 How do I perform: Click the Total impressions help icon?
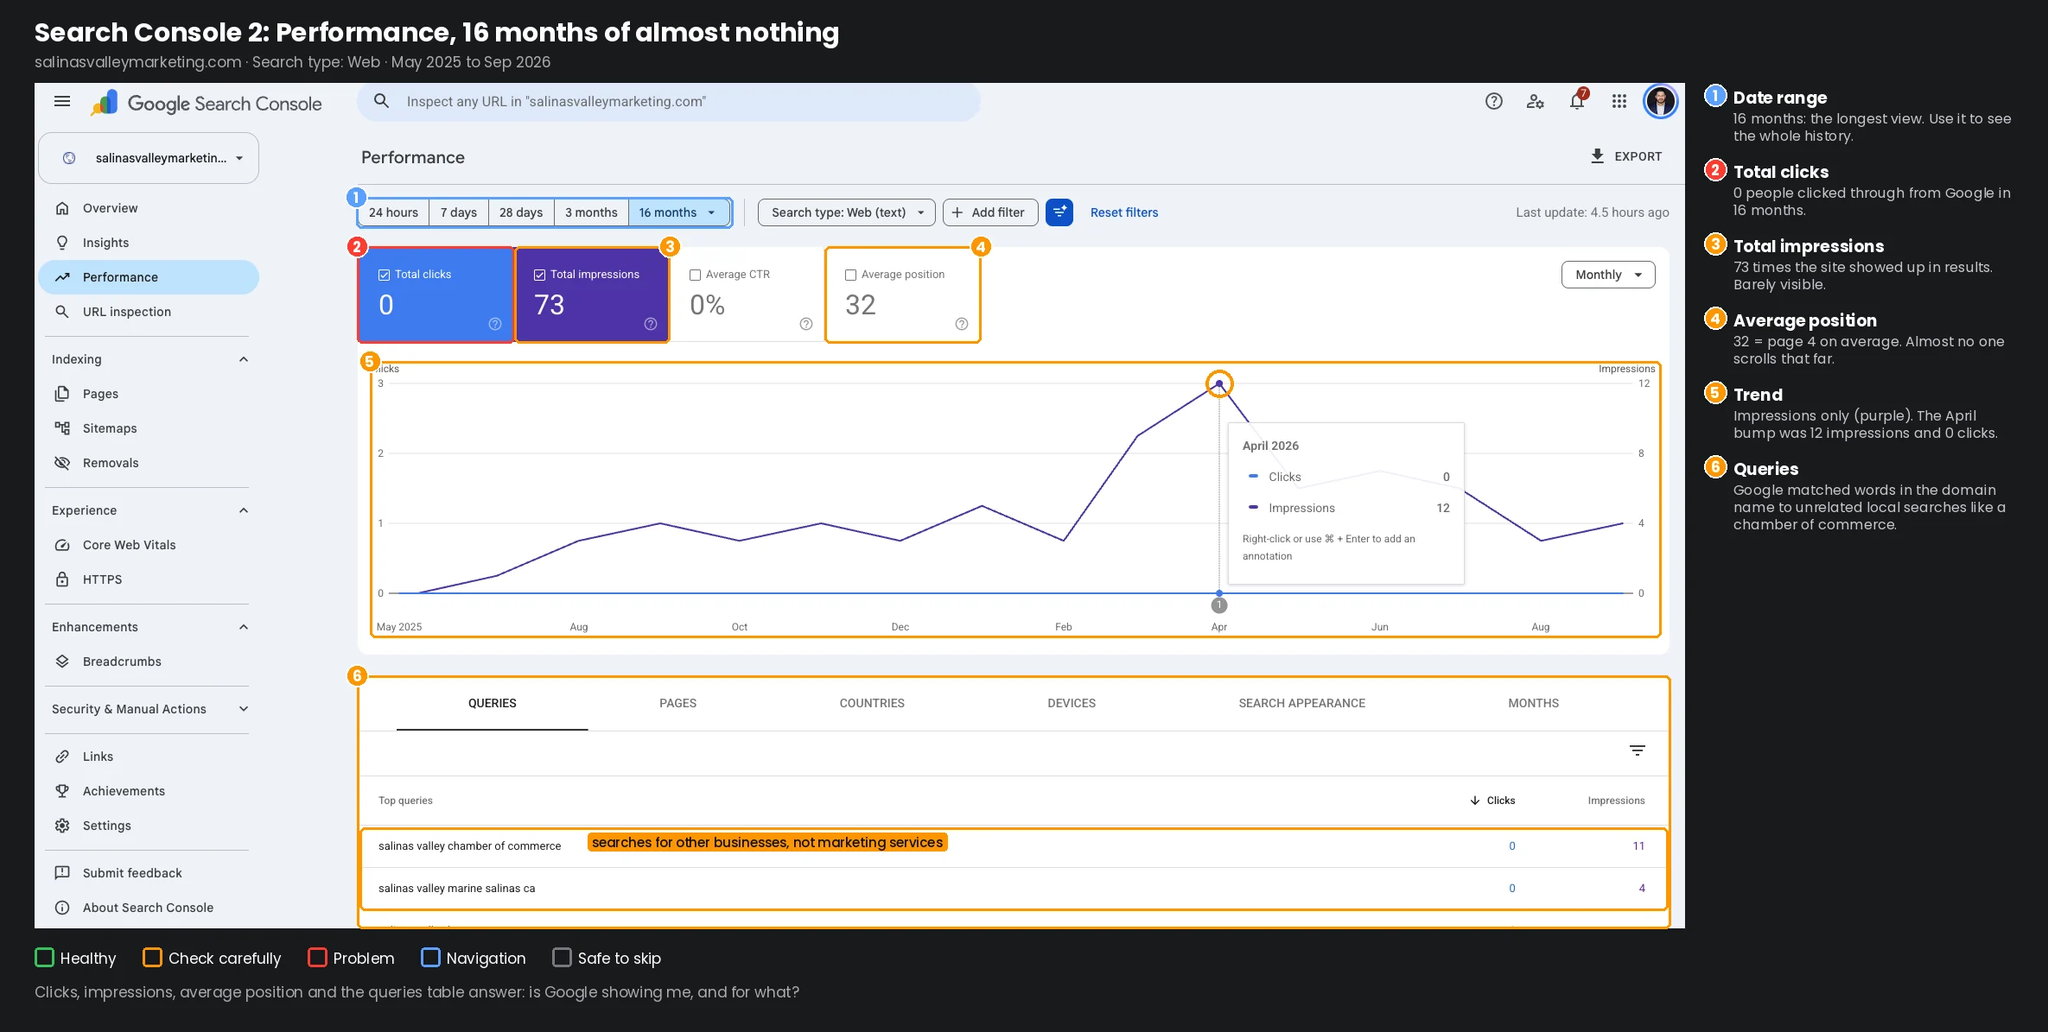click(651, 324)
